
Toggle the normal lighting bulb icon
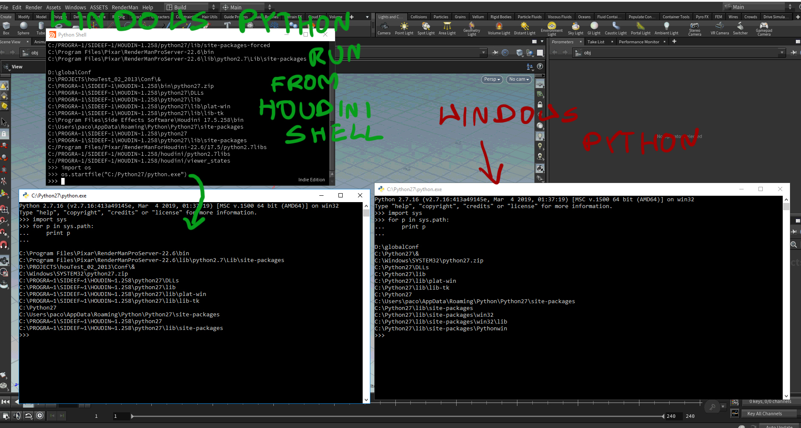(540, 146)
